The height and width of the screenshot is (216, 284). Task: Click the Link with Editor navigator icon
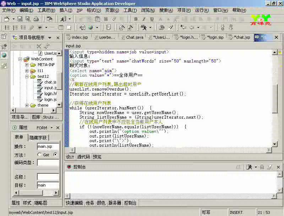pyautogui.click(x=47, y=46)
